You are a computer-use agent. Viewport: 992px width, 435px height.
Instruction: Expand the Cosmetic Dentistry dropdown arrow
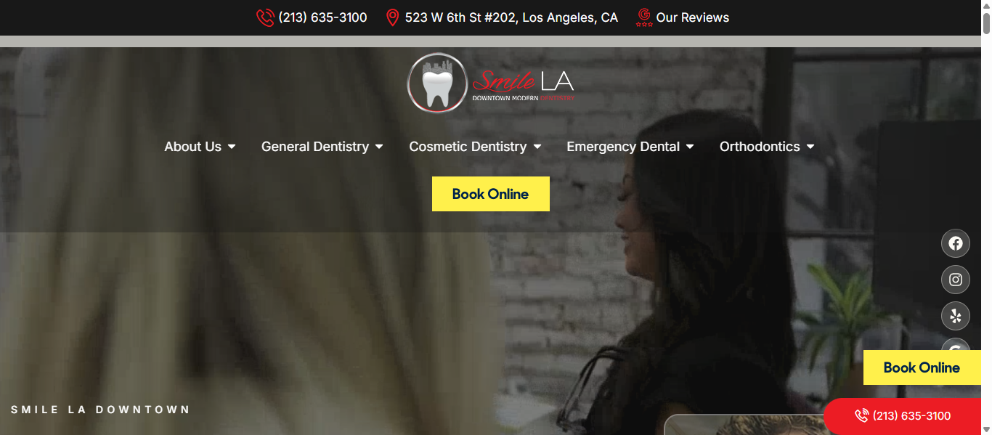[537, 147]
